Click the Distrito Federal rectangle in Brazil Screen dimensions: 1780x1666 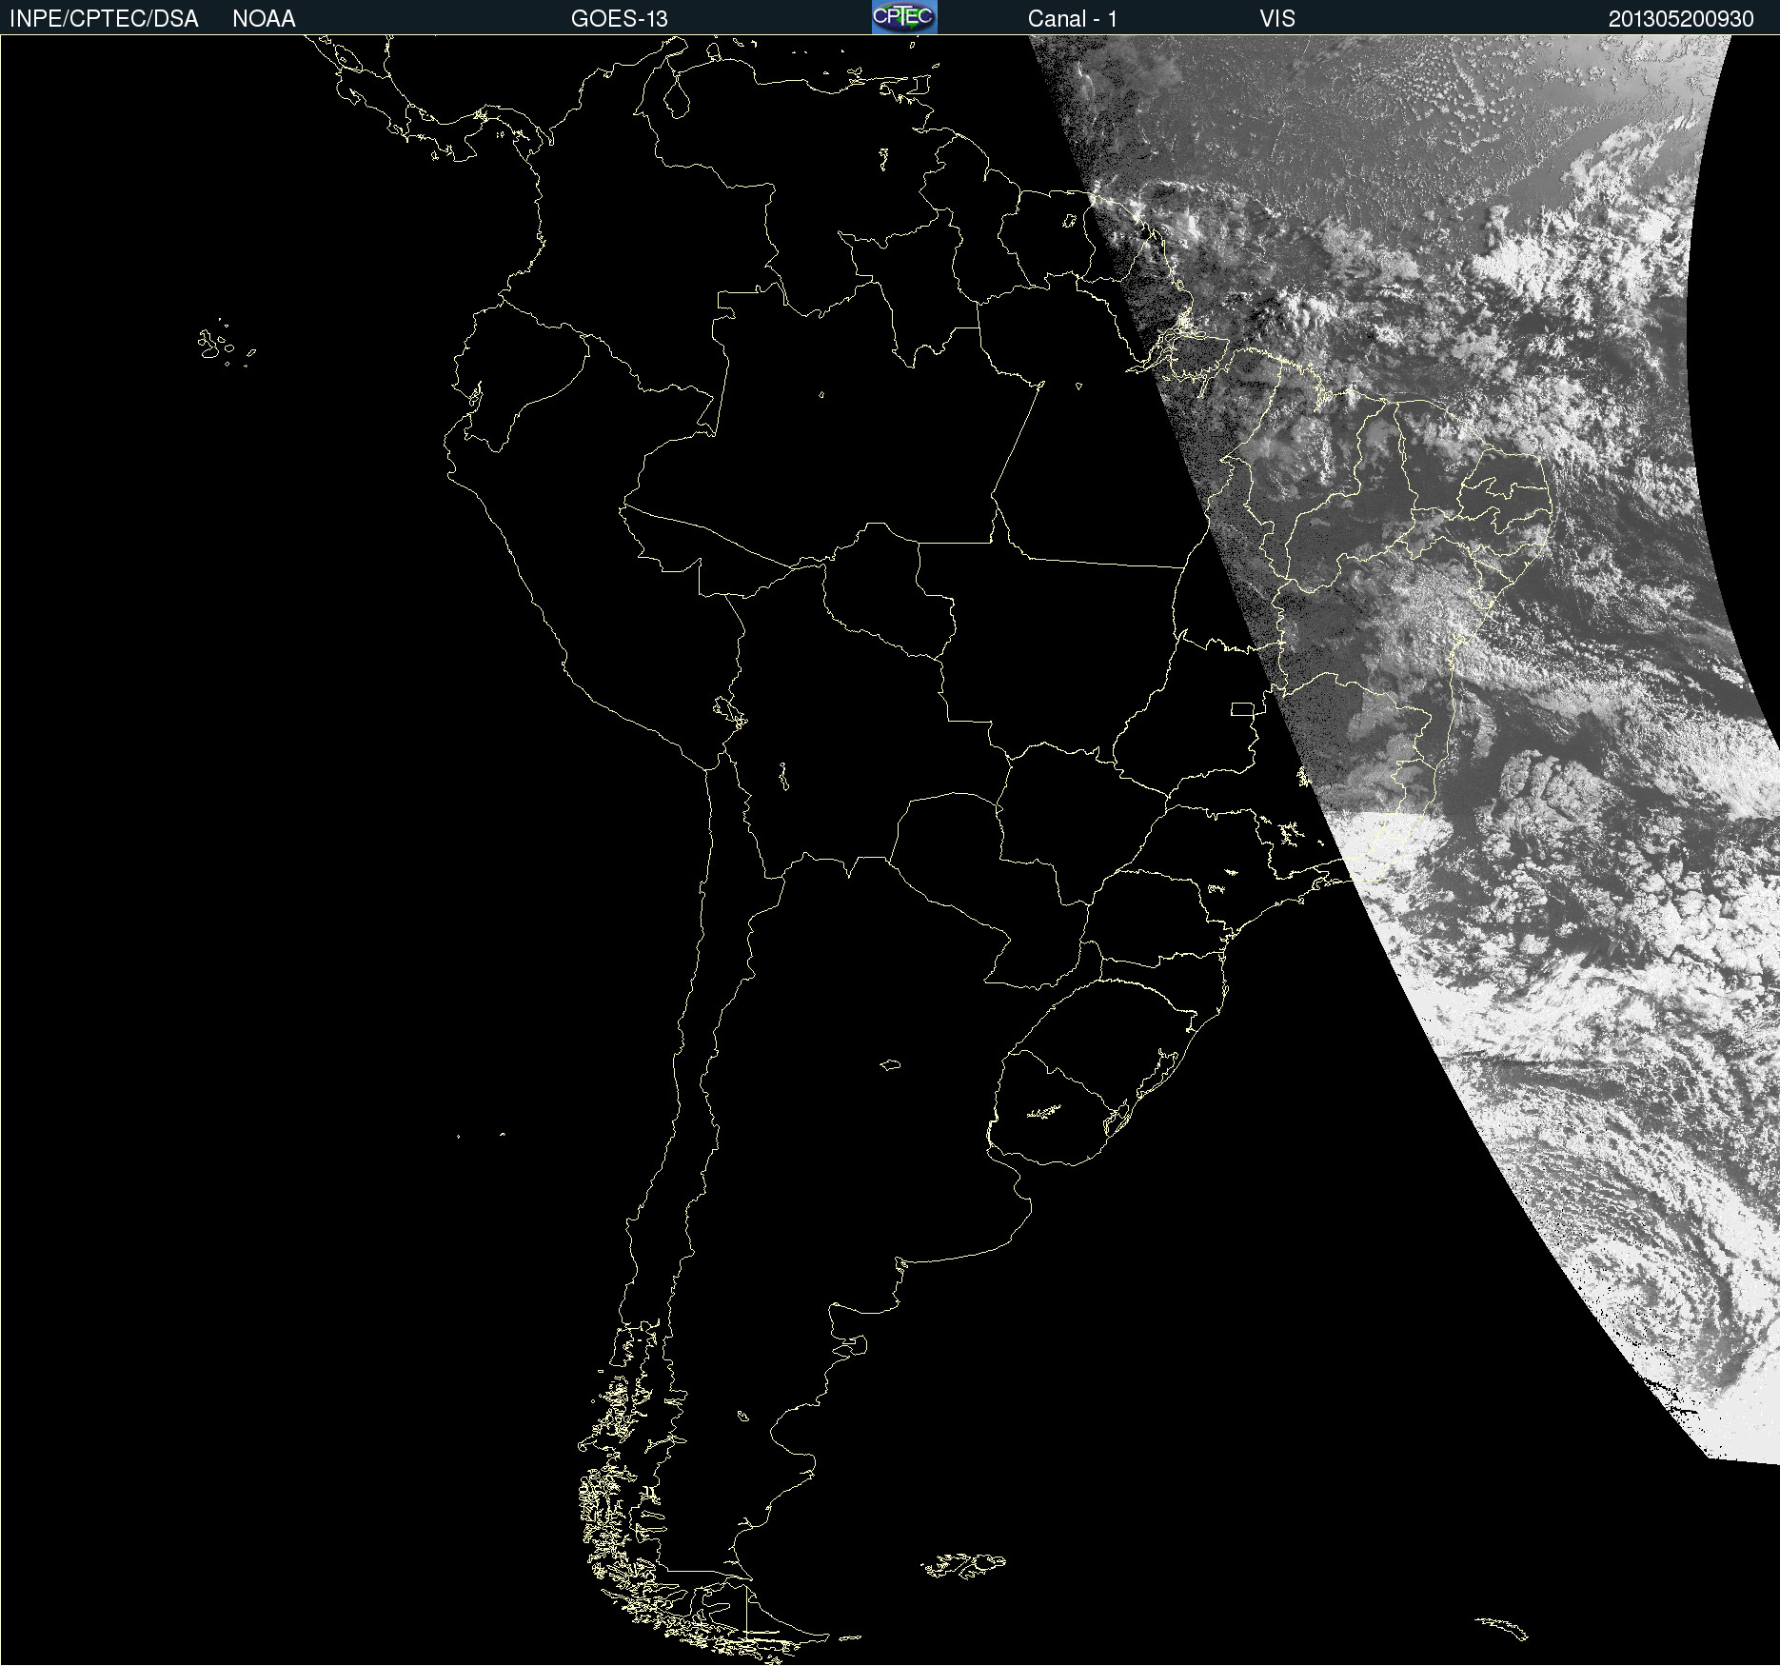tap(1242, 709)
